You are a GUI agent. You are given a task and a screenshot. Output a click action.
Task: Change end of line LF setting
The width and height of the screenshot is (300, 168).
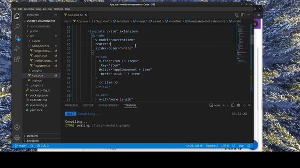click(x=233, y=146)
